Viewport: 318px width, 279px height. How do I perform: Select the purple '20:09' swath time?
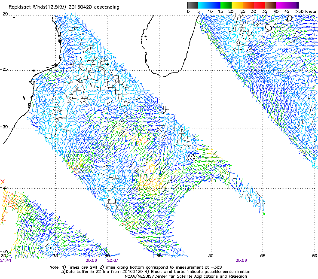(x=242, y=261)
